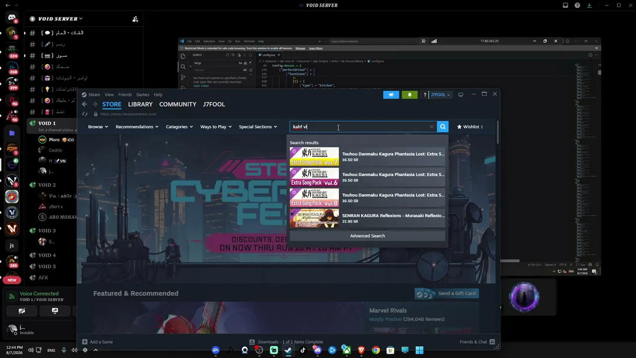Image resolution: width=636 pixels, height=358 pixels.
Task: Open the Steam LIBRARY tab
Action: (140, 104)
